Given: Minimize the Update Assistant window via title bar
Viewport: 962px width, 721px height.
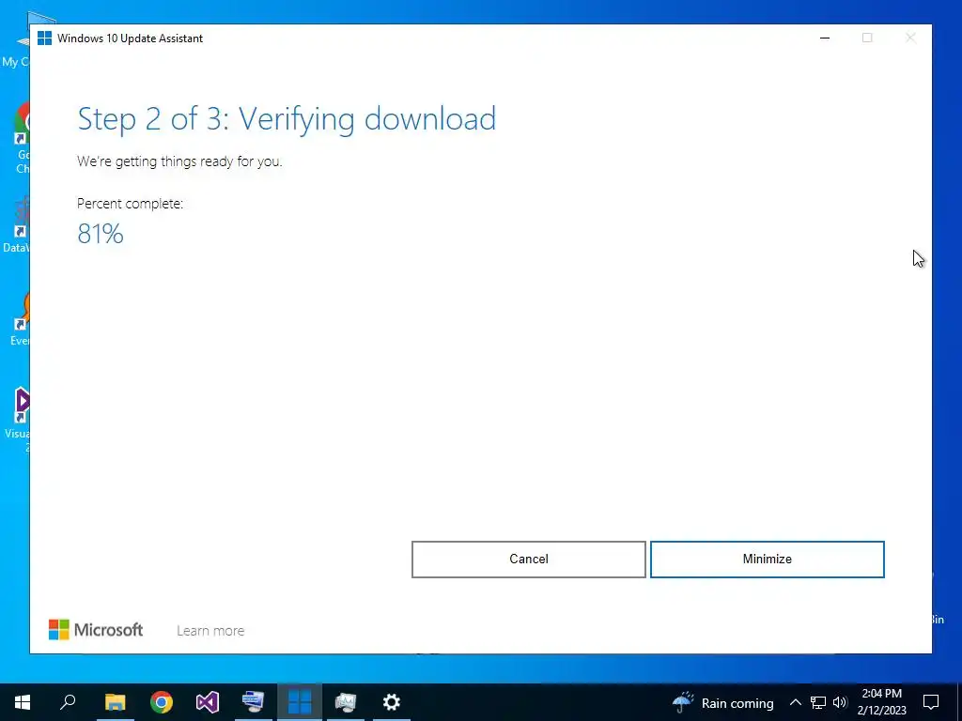Looking at the screenshot, I should click(x=825, y=38).
